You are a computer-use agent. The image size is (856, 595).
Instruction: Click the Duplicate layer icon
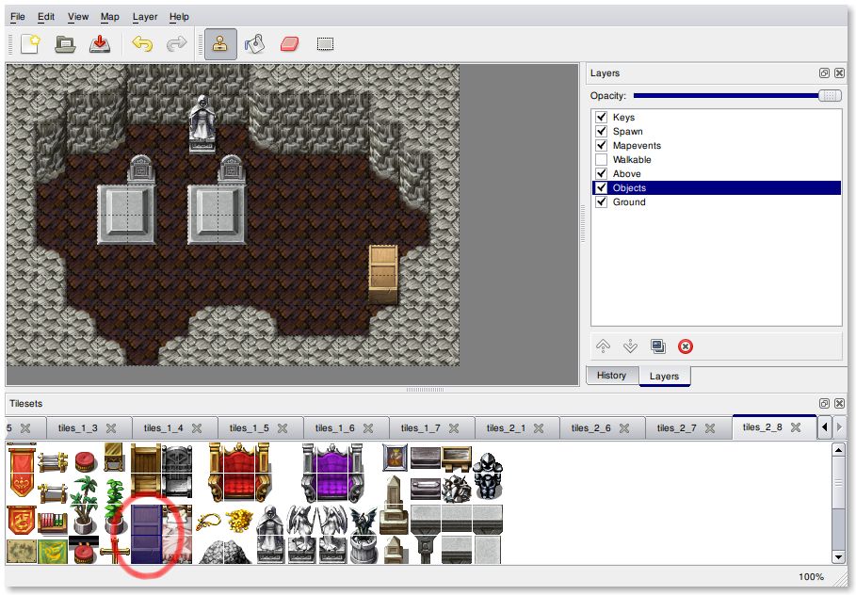coord(658,346)
